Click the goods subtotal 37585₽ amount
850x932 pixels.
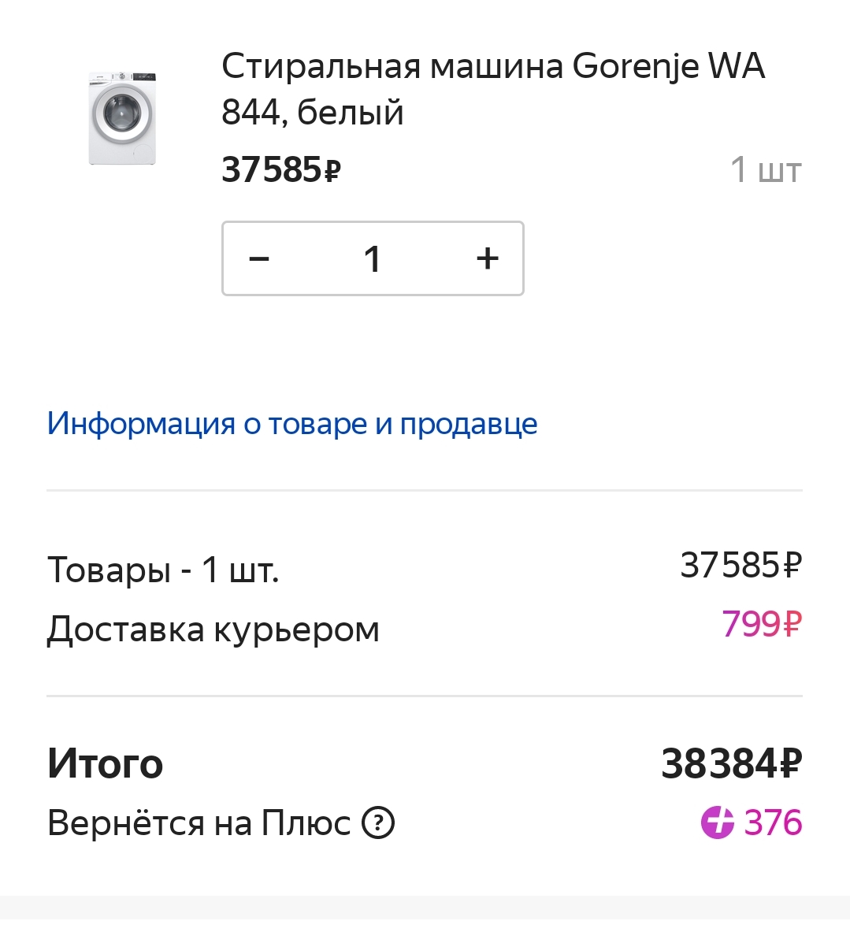tap(741, 565)
